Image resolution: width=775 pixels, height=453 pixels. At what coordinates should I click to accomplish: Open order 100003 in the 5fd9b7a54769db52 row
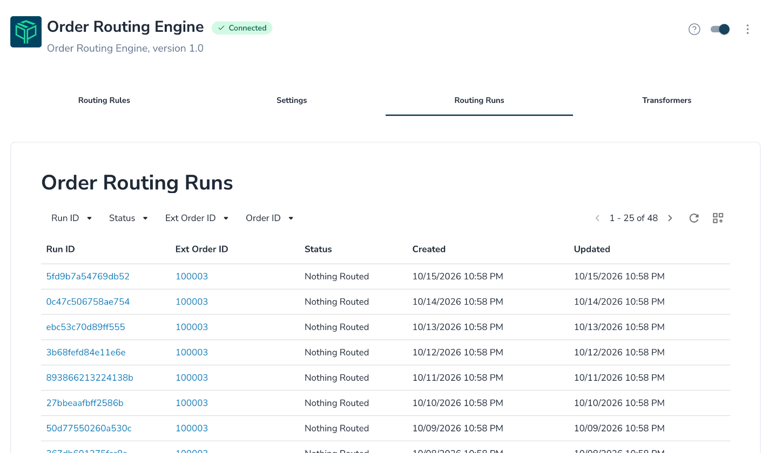(x=192, y=277)
